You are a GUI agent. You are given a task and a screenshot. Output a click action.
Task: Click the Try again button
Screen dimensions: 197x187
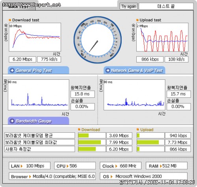pyautogui.click(x=128, y=6)
